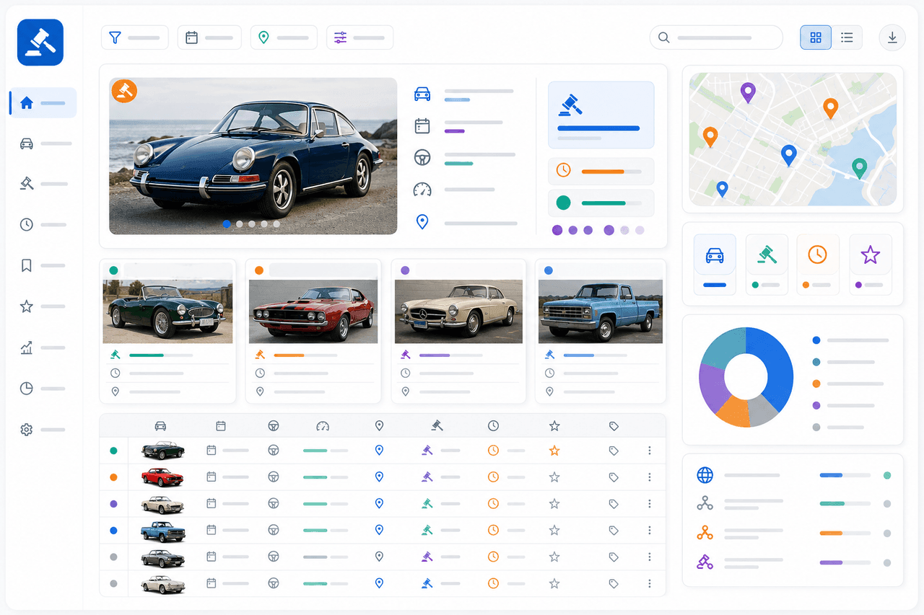Screen dimensions: 924x615
Task: Toggle favorite star on purple-dot table row
Action: click(554, 503)
